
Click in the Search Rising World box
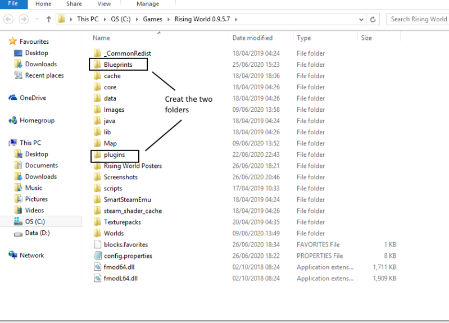click(417, 19)
